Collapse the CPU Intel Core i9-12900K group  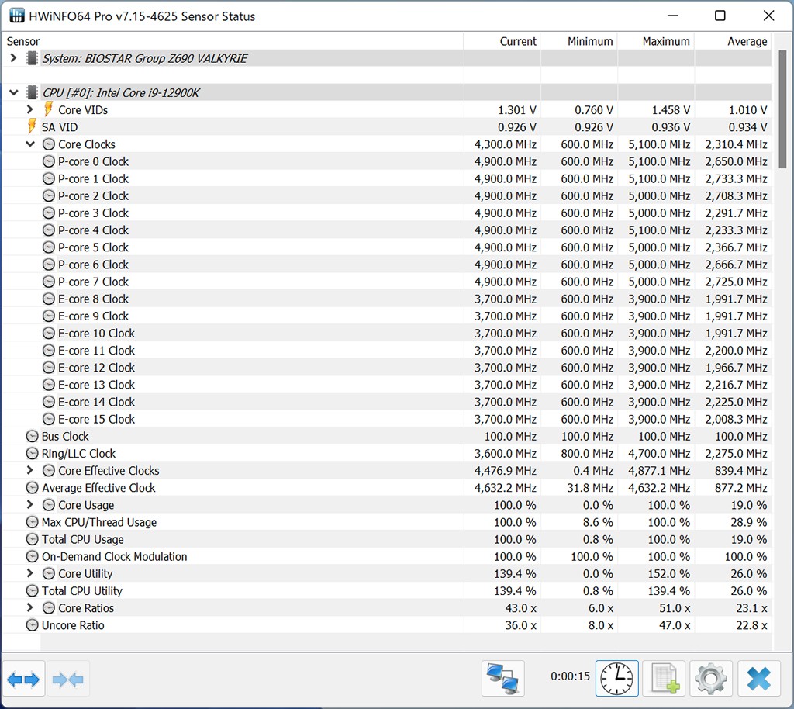(x=13, y=93)
